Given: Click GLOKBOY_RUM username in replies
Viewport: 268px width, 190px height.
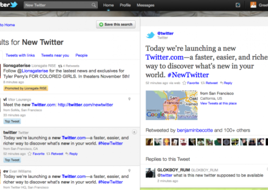Looking at the screenshot, I should 174,170.
